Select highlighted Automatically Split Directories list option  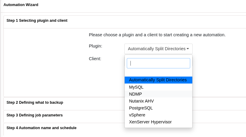158,80
